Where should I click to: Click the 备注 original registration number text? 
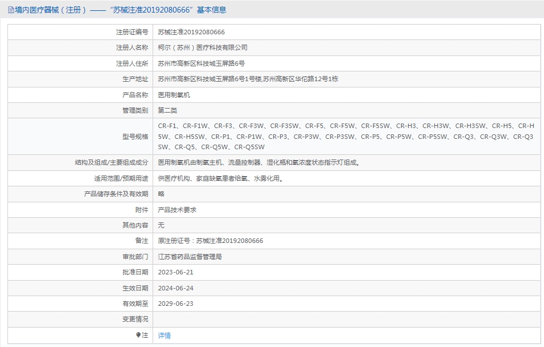(210, 241)
